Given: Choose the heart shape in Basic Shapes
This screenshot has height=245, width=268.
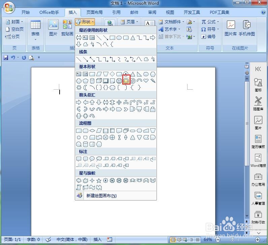Looking at the screenshot, I should 146,81.
